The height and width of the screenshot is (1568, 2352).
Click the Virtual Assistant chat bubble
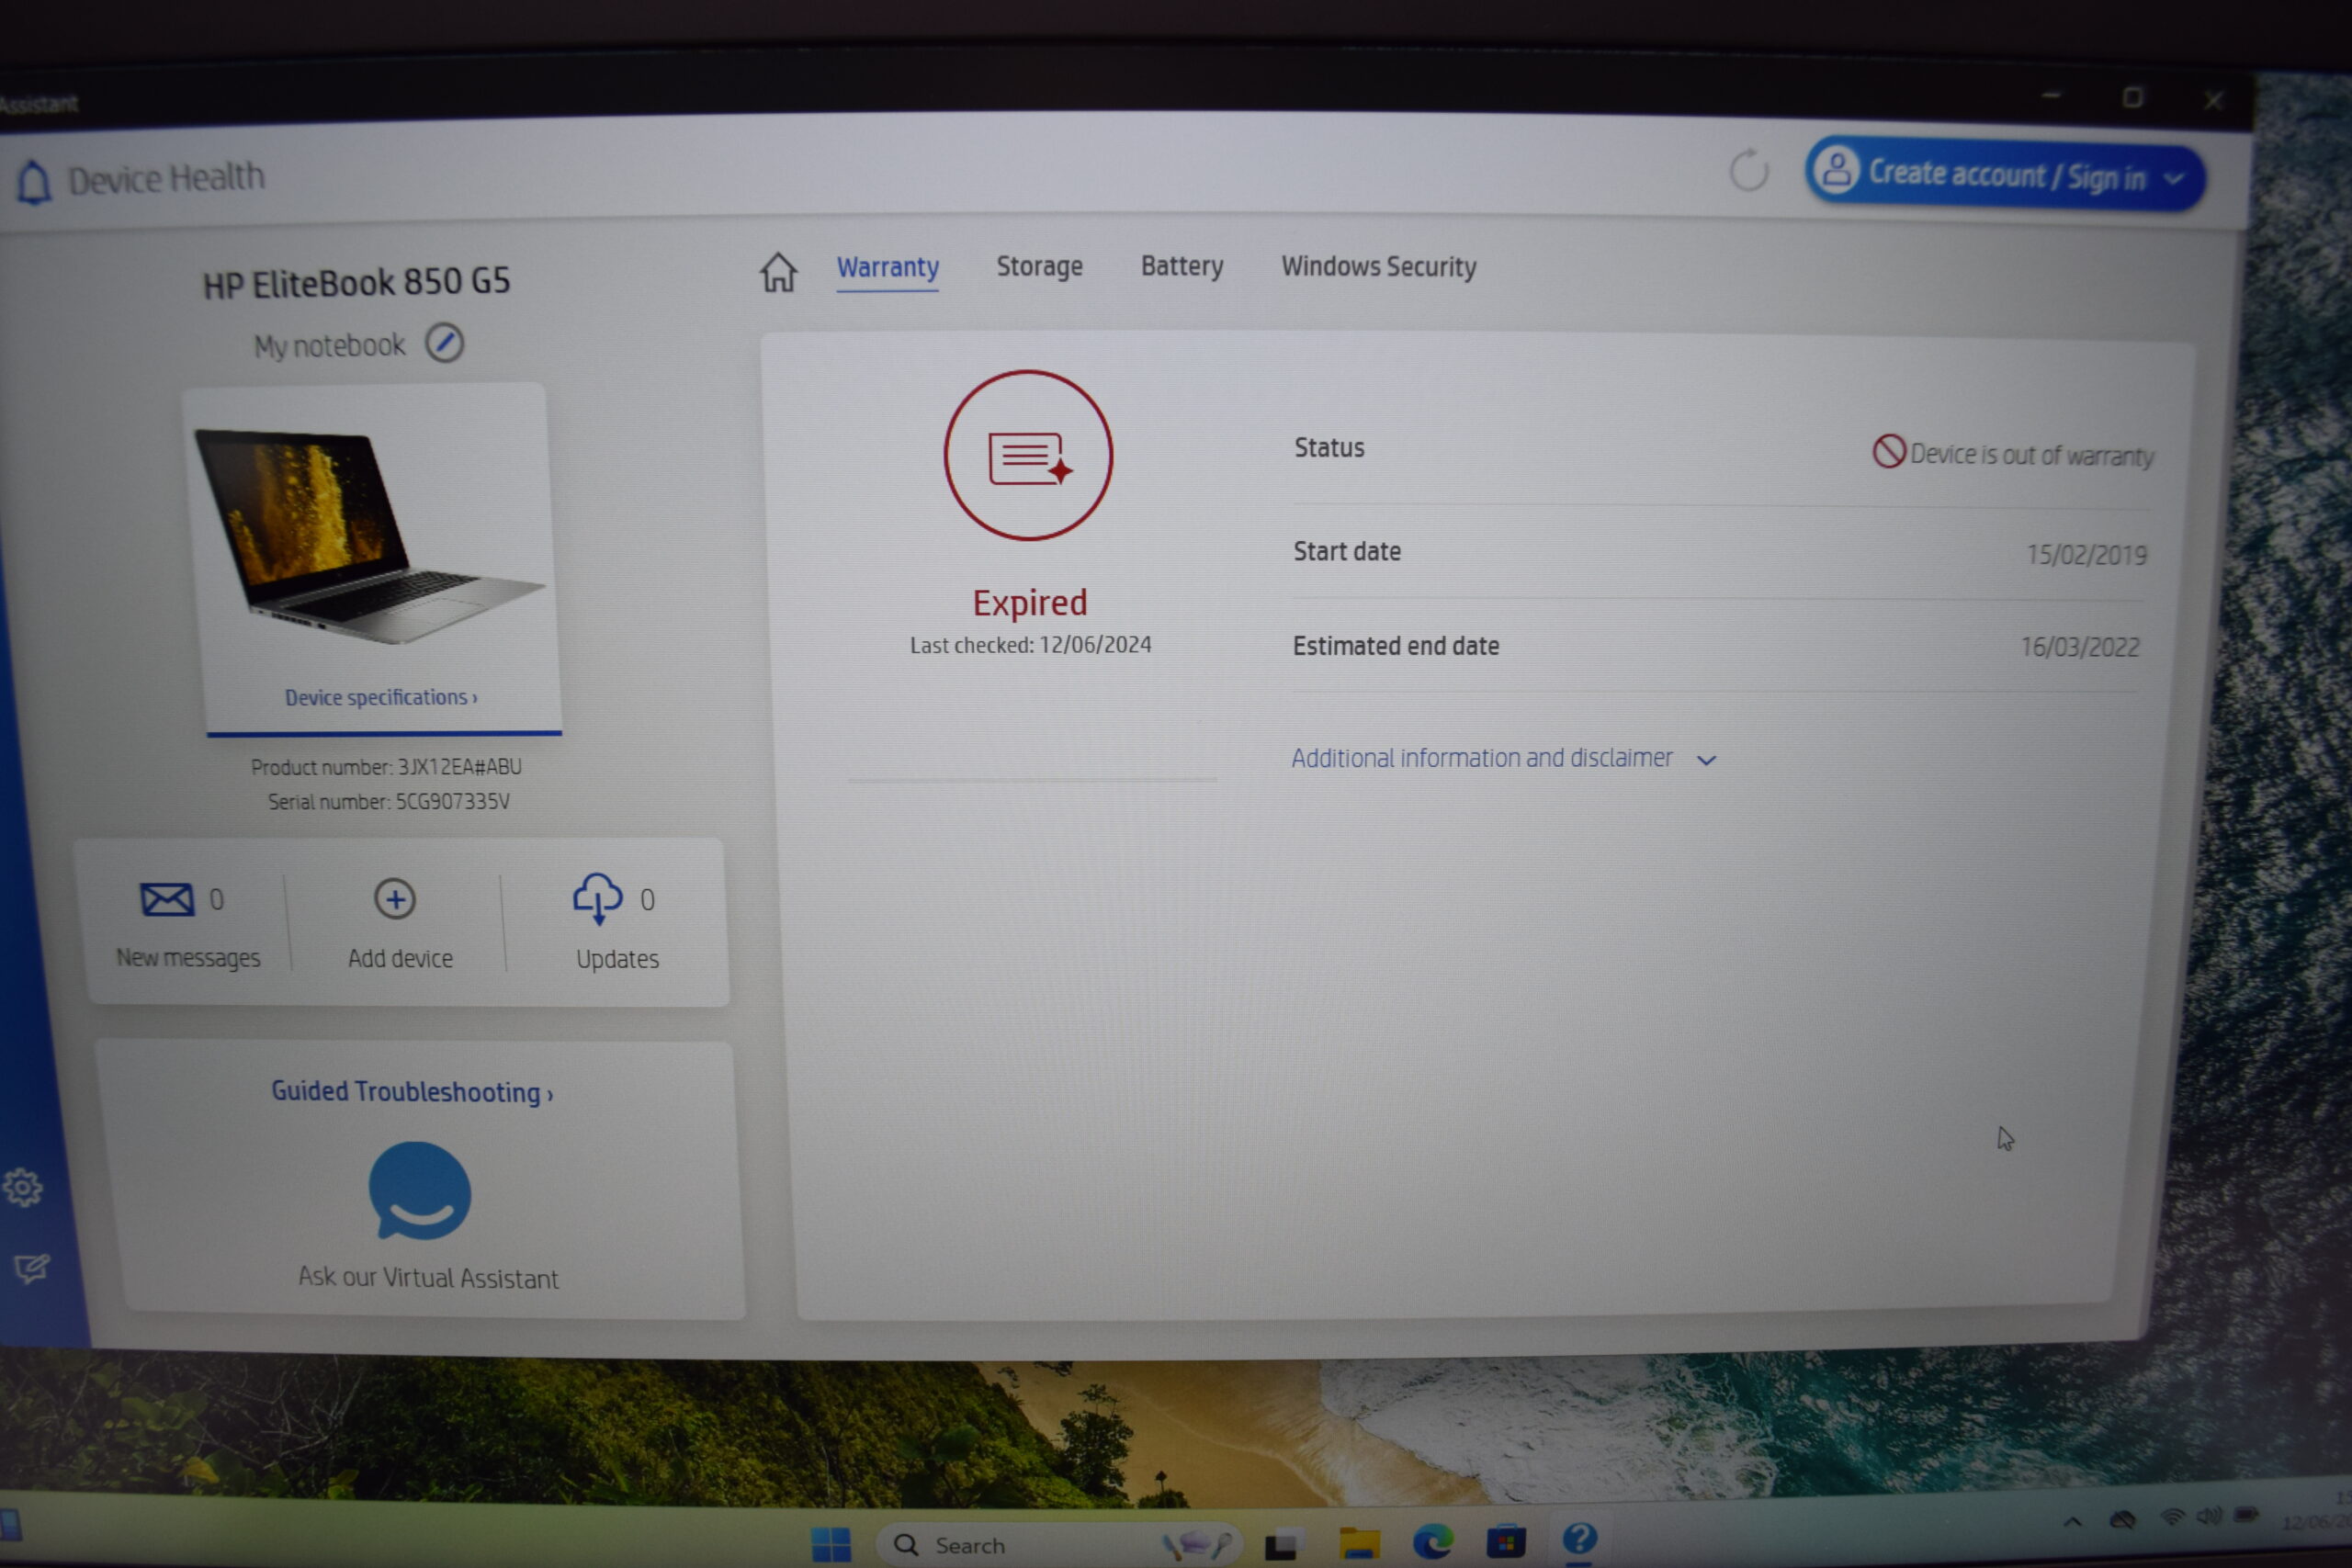420,1191
